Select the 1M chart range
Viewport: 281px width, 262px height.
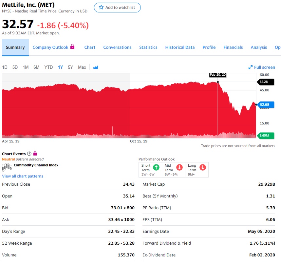26,67
